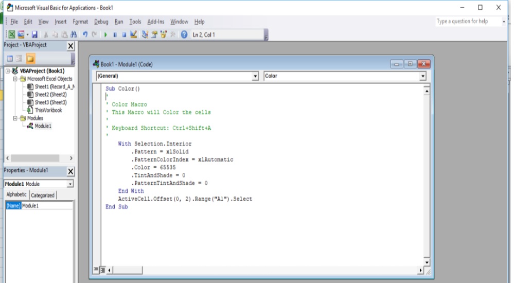Open the Insert menu
This screenshot has height=283, width=514.
60,22
